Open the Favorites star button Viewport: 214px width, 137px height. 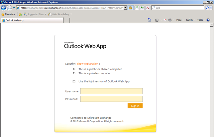[x=8, y=14]
